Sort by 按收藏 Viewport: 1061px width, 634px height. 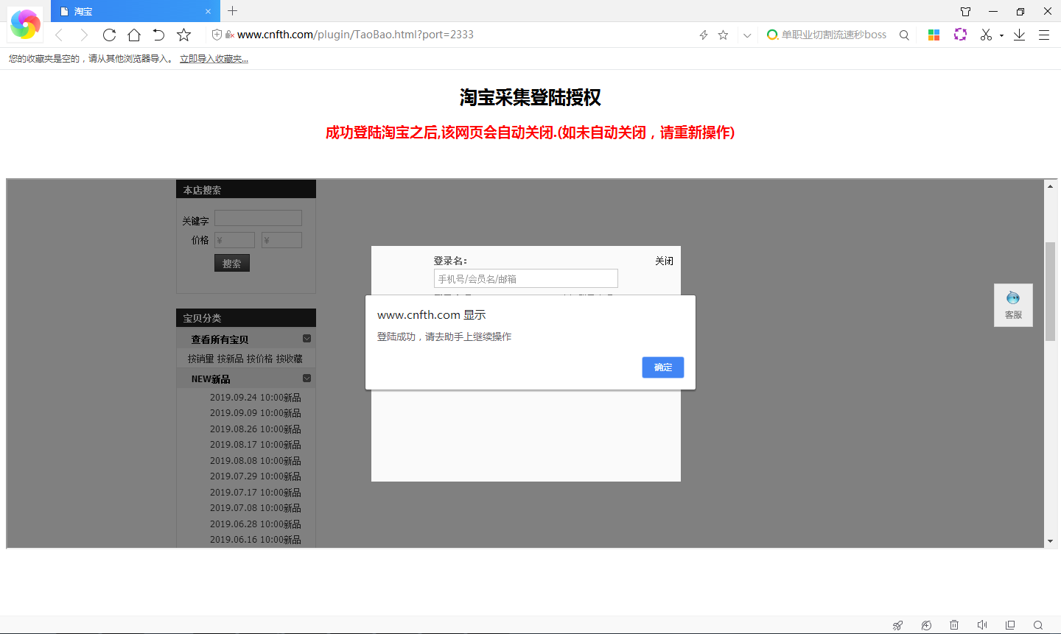click(x=289, y=359)
